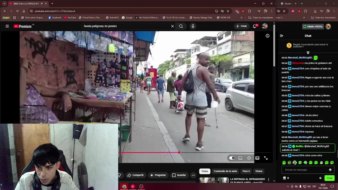Click the Crear button
338x190 pixels.
(241, 26)
